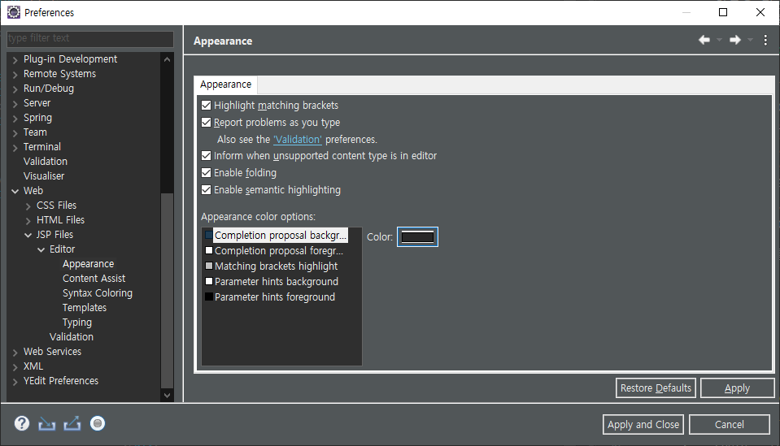The image size is (780, 446).
Task: Select Completion proposal background color option
Action: point(276,236)
